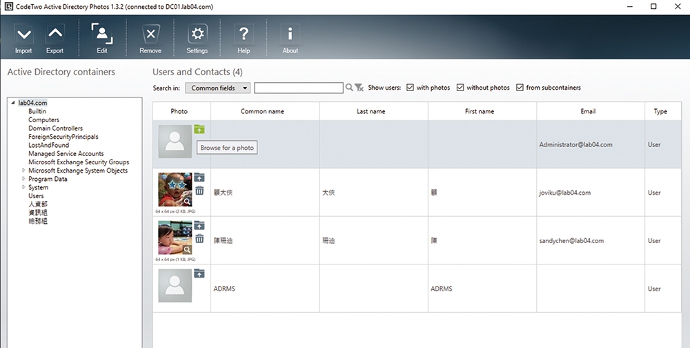Select Managed Service Accounts container
Screen dimensions: 690x348
tap(66, 153)
